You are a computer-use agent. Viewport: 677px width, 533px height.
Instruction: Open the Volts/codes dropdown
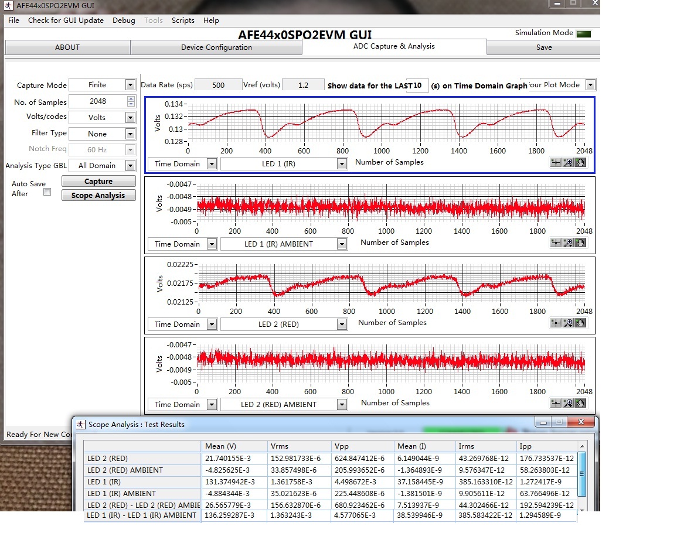(130, 117)
